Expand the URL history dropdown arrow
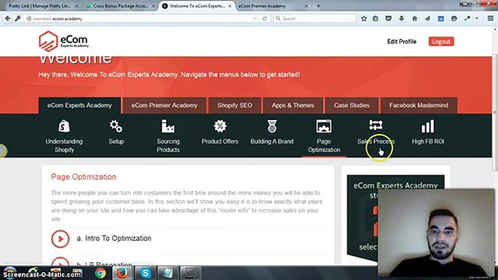 tap(255, 18)
